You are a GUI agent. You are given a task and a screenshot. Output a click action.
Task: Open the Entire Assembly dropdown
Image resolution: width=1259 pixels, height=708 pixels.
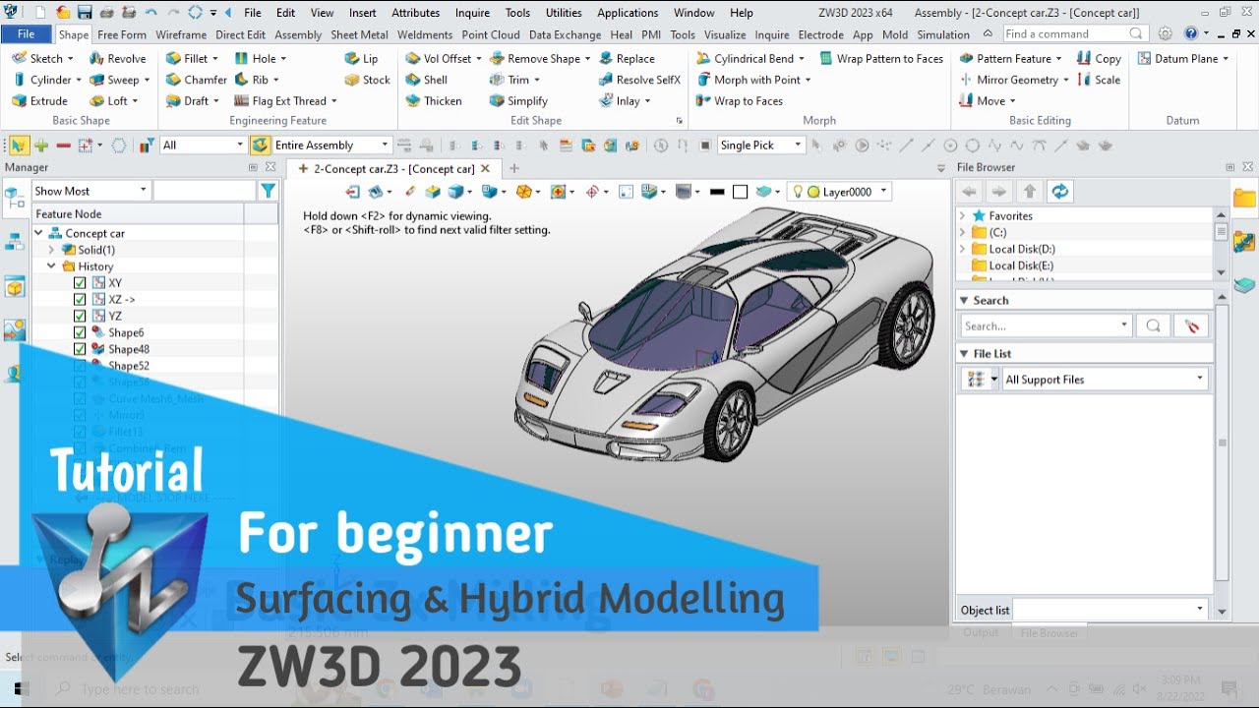pyautogui.click(x=331, y=145)
